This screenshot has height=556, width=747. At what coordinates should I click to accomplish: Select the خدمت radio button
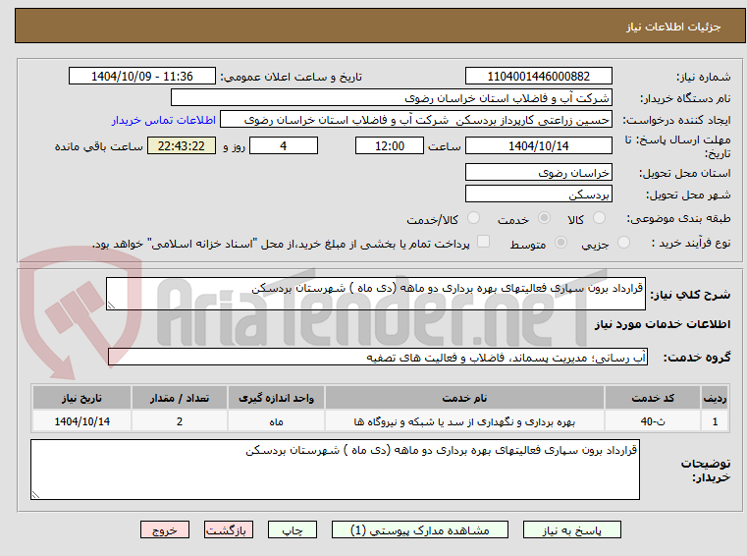coord(544,218)
